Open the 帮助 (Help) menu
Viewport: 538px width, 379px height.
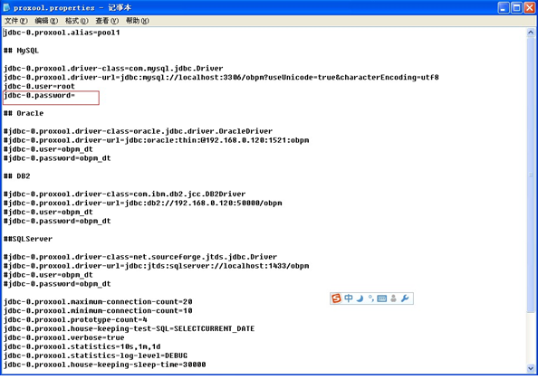(138, 21)
